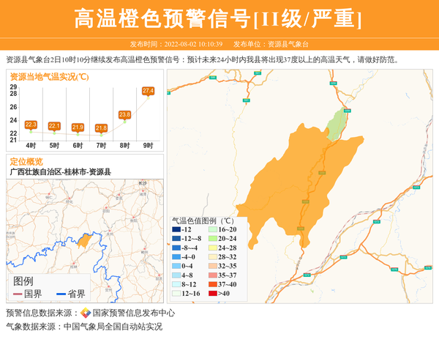Select the green 20~24 legend swatch

pos(213,239)
